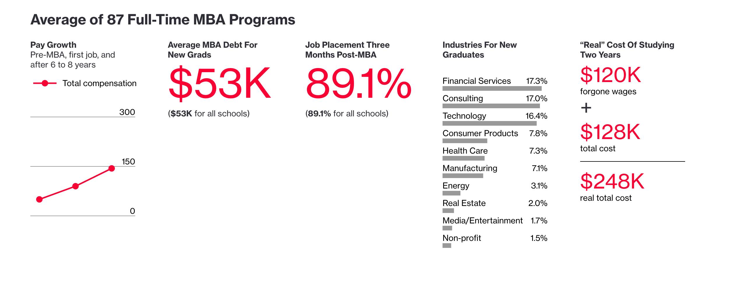
Task: Click the Consumer Products bar
Action: 465,141
